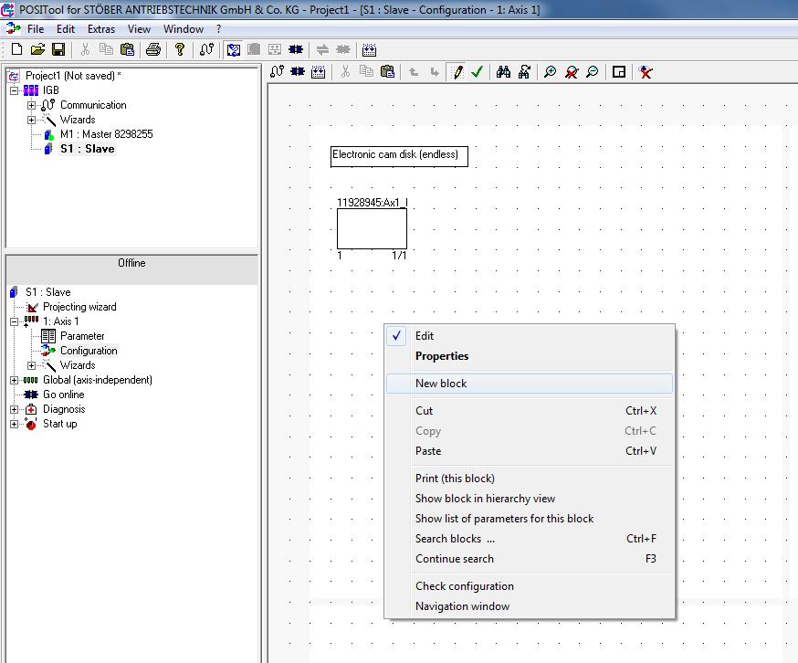798x663 pixels.
Task: Toggle the pencil Edit mode button
Action: tap(457, 72)
